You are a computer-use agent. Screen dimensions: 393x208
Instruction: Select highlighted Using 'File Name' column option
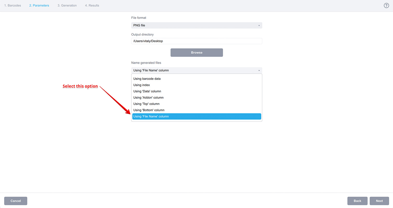pyautogui.click(x=196, y=116)
